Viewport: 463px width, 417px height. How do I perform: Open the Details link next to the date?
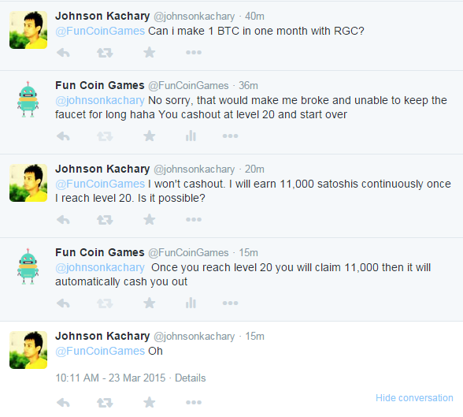191,378
